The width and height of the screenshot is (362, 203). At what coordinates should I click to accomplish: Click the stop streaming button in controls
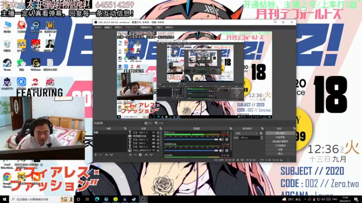click(280, 133)
